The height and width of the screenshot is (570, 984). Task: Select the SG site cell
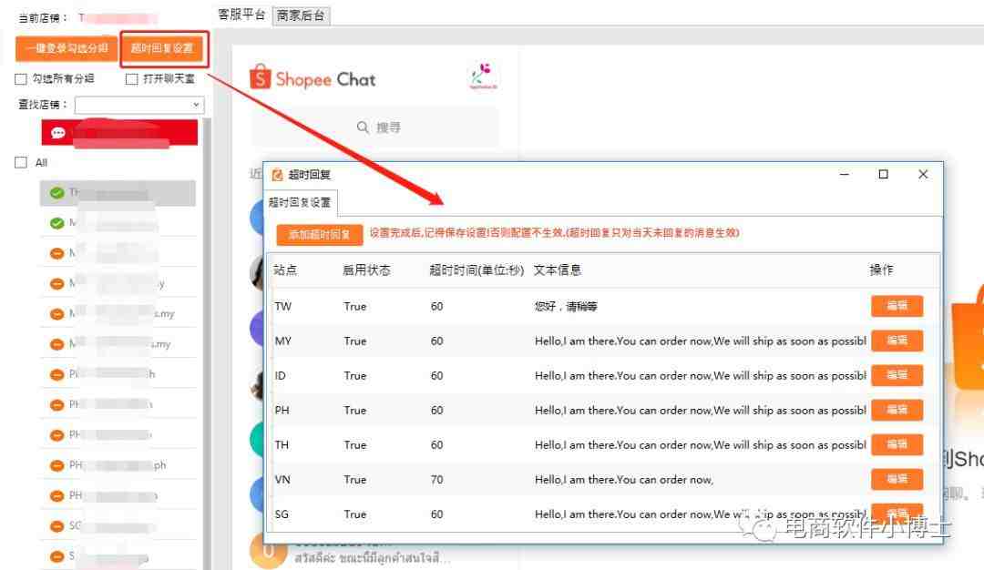pos(282,514)
